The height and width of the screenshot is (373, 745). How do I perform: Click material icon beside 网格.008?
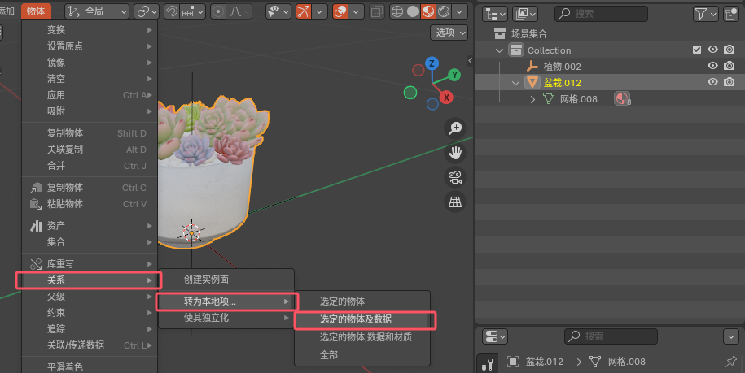622,99
